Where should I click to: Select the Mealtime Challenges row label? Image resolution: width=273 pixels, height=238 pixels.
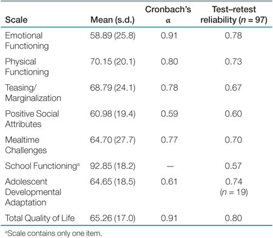[x=25, y=145]
